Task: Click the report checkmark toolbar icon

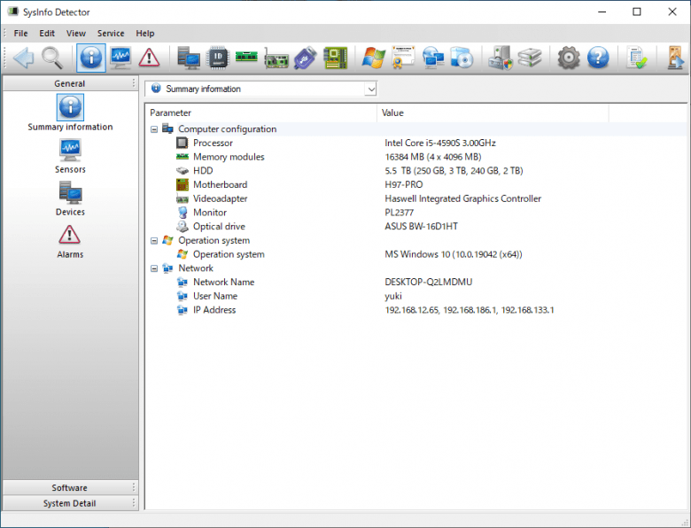Action: [636, 58]
